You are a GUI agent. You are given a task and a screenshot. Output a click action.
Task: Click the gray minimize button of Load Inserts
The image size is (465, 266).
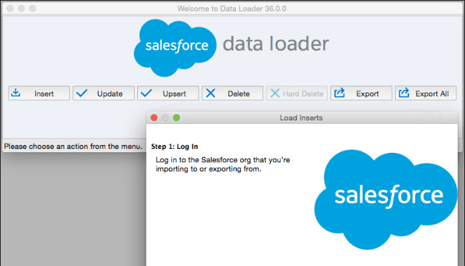165,118
